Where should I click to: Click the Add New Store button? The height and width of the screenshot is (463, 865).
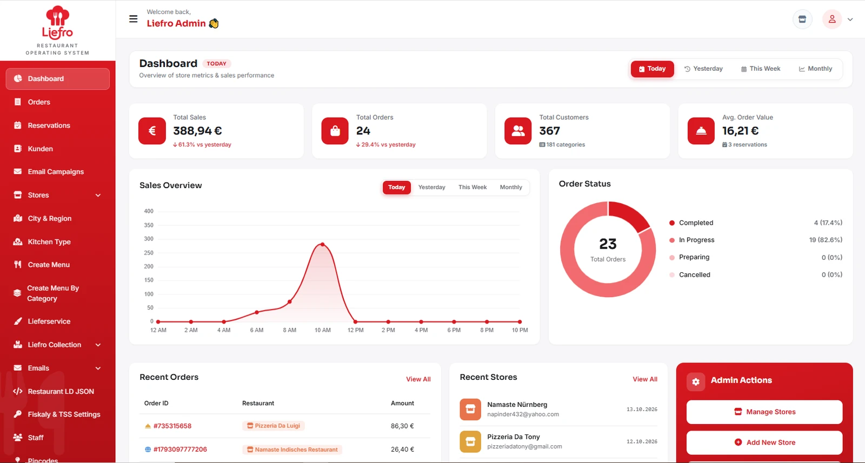[764, 442]
